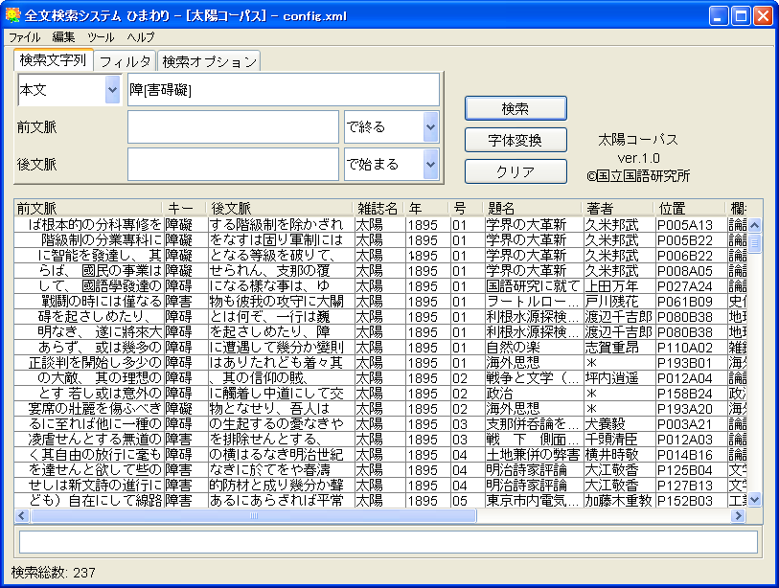The width and height of the screenshot is (779, 588).
Task: Click the search string input field
Action: pyautogui.click(x=283, y=90)
